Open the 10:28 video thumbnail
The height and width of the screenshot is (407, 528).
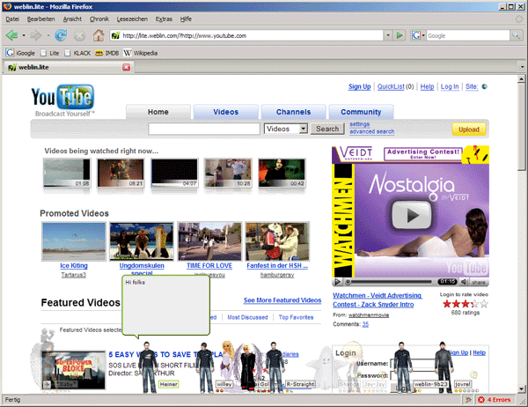coord(228,173)
